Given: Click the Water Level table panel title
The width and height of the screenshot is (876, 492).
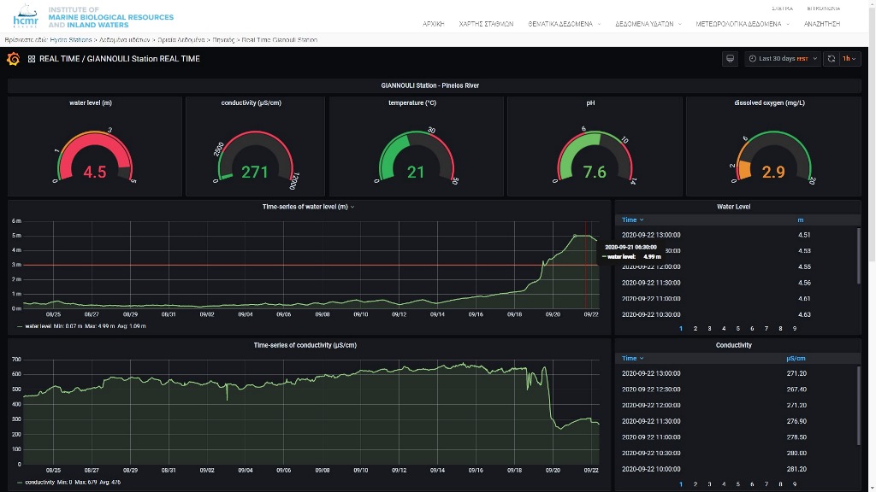Looking at the screenshot, I should pos(733,207).
